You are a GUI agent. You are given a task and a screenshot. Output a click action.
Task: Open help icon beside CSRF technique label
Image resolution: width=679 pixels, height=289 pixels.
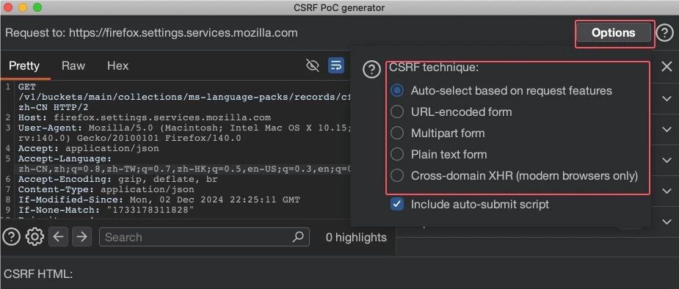371,69
